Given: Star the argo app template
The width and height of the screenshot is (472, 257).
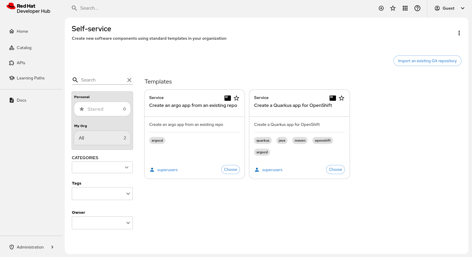Looking at the screenshot, I should tap(236, 98).
